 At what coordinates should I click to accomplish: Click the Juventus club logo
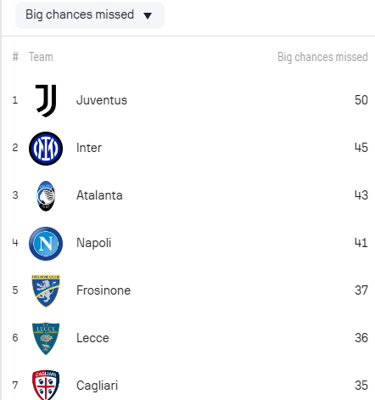tap(46, 100)
